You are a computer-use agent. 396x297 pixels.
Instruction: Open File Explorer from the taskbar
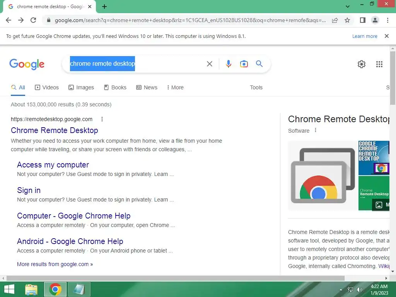click(x=31, y=289)
